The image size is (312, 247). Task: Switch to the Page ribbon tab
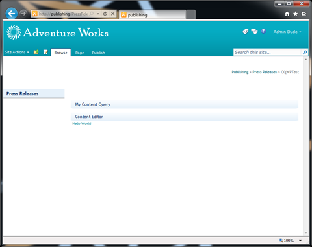click(79, 53)
